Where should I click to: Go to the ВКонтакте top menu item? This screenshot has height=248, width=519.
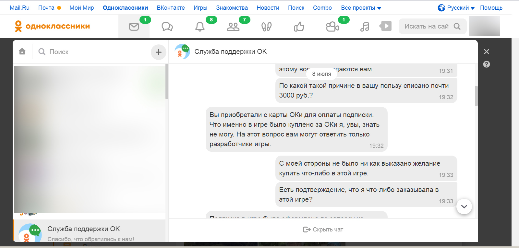[171, 8]
